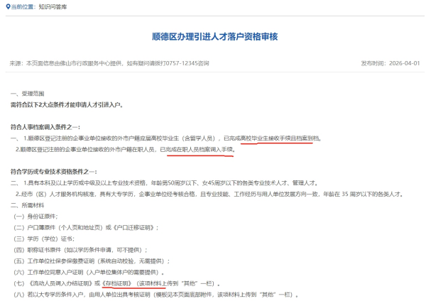Click the bold heading 符合学历或专业技术资格条件之一
The height and width of the screenshot is (301, 426).
click(x=53, y=172)
